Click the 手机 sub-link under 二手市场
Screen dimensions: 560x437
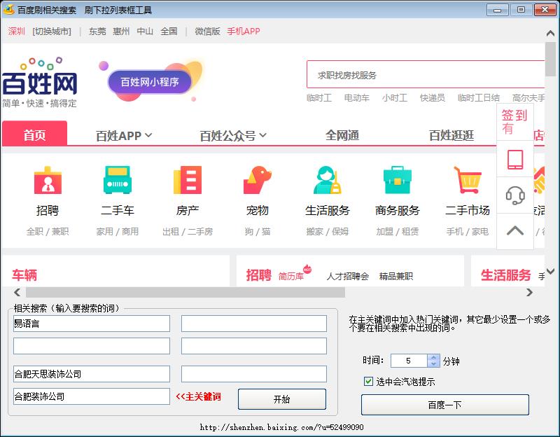click(x=454, y=232)
